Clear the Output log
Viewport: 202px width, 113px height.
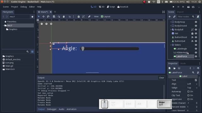click(x=161, y=78)
